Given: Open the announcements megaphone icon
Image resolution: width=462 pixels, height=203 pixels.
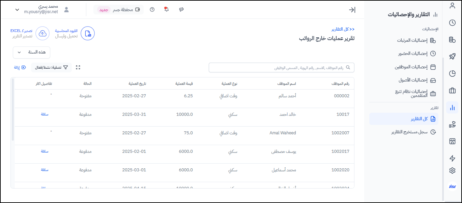Looking at the screenshot, I should [x=181, y=9].
